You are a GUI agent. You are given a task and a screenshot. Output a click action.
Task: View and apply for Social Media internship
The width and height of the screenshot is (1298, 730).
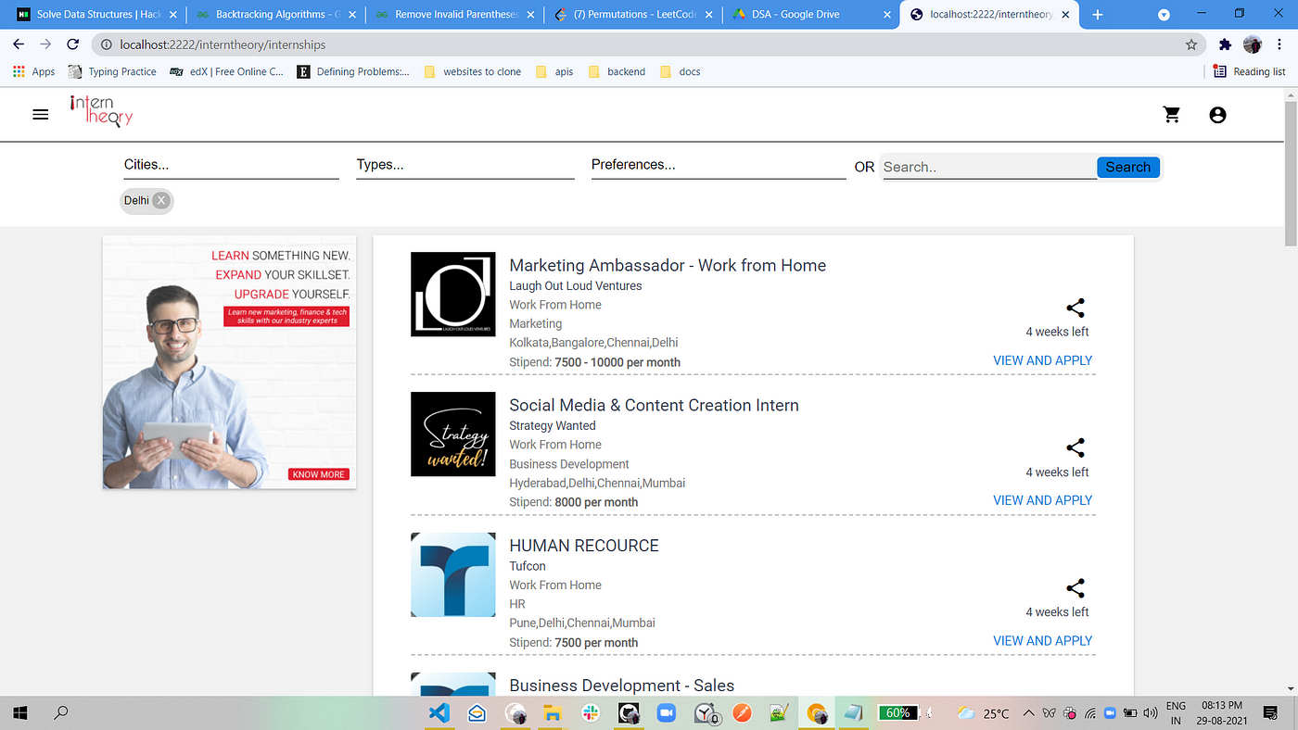[x=1043, y=500]
